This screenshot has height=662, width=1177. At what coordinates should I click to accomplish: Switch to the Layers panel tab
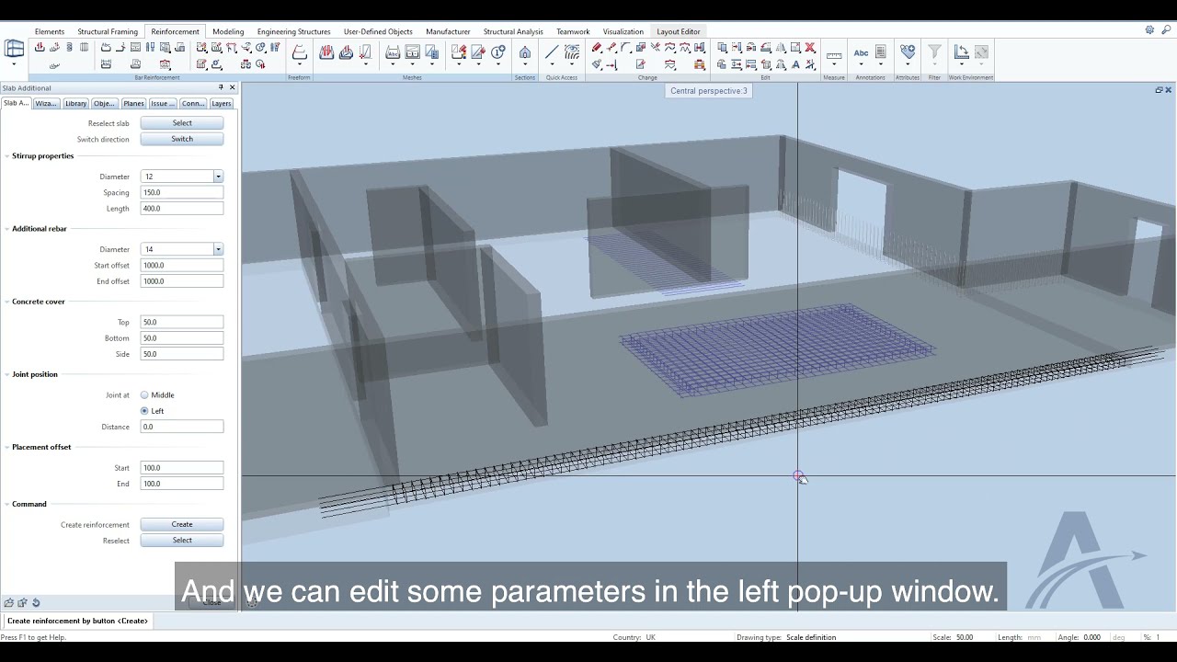coord(222,103)
